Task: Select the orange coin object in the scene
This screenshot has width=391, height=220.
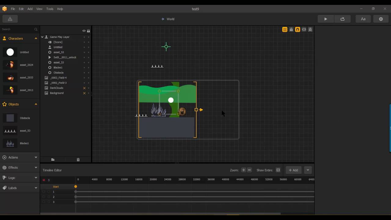Action: (x=182, y=112)
